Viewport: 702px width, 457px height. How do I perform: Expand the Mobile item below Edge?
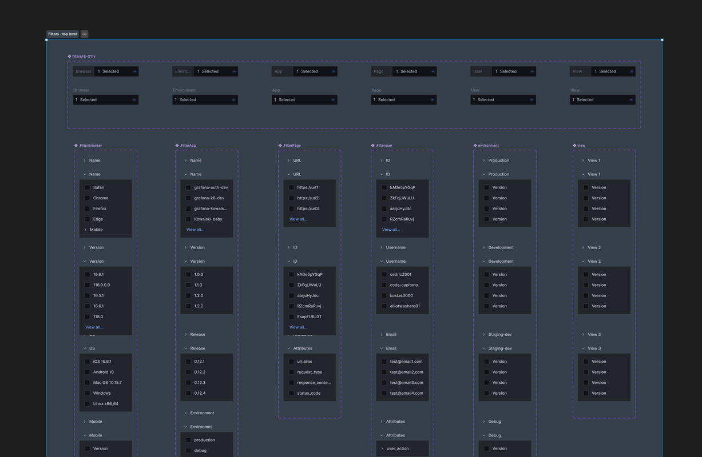pos(86,230)
